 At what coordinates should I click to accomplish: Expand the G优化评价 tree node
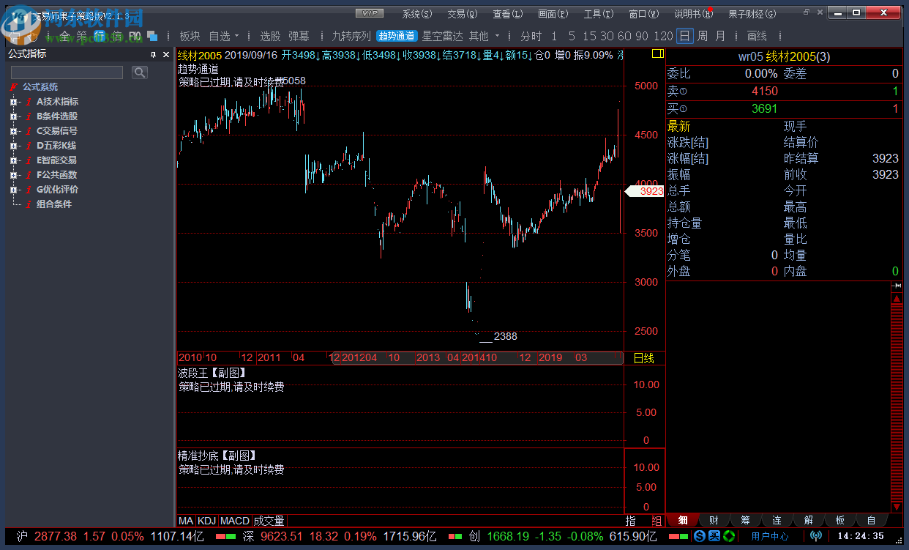click(13, 190)
